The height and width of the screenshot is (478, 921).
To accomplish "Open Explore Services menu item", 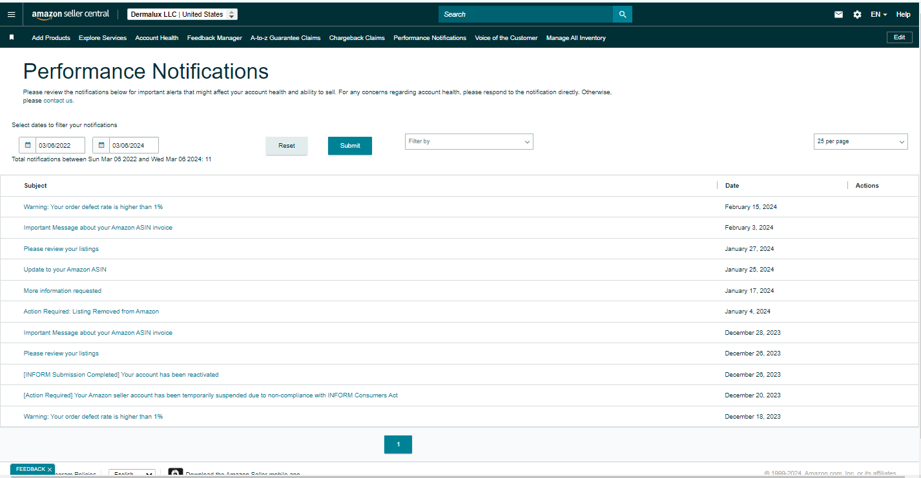I will point(103,38).
